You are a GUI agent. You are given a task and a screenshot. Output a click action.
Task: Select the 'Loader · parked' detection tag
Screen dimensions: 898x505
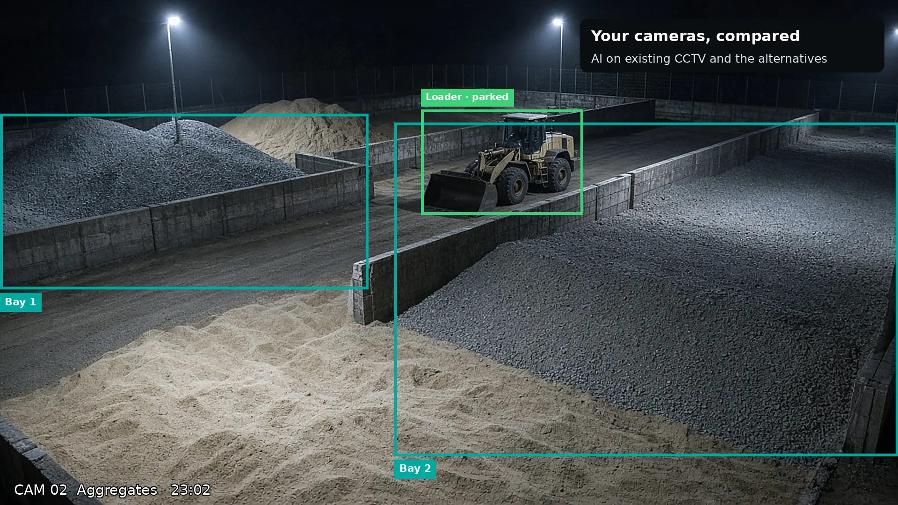coord(467,97)
